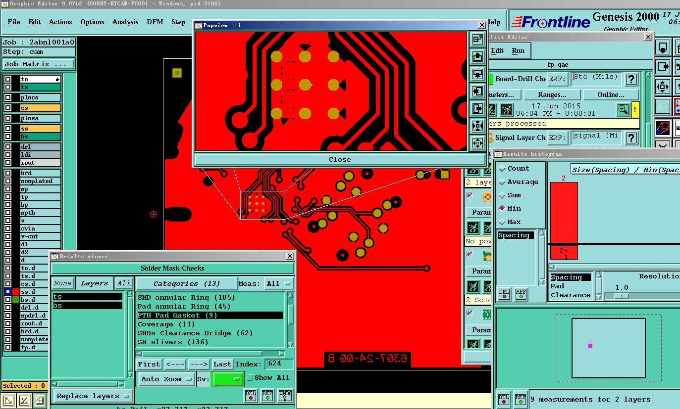
Task: Click the grid icon in the right toolbar
Action: tap(663, 106)
